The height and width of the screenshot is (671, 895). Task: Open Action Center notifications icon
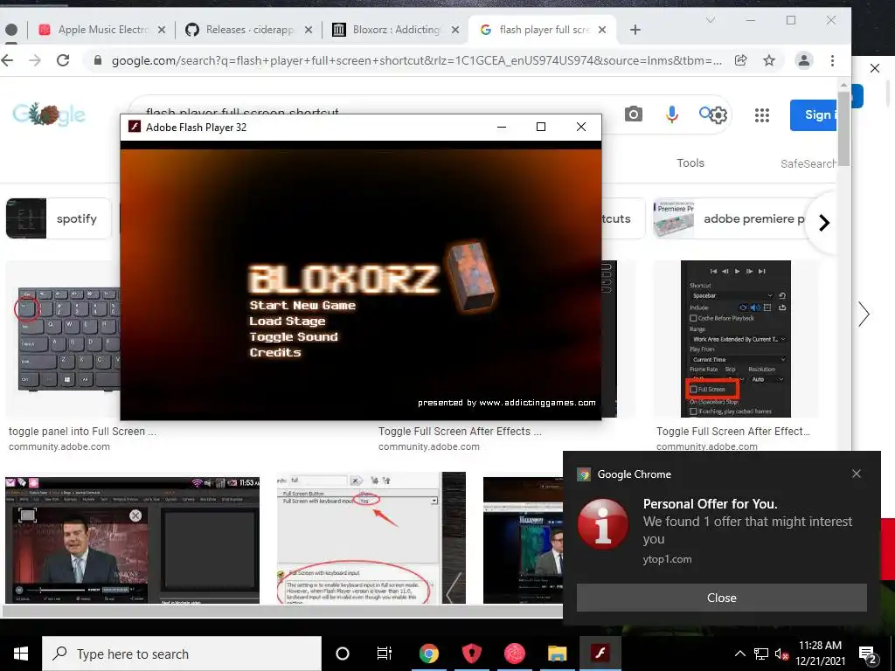(868, 654)
